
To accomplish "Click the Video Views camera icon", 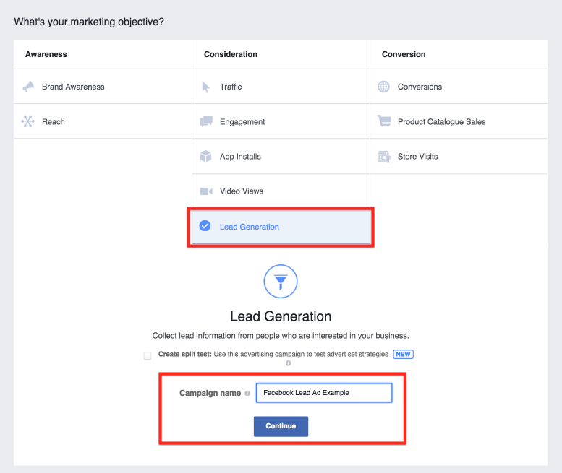I will pos(206,191).
